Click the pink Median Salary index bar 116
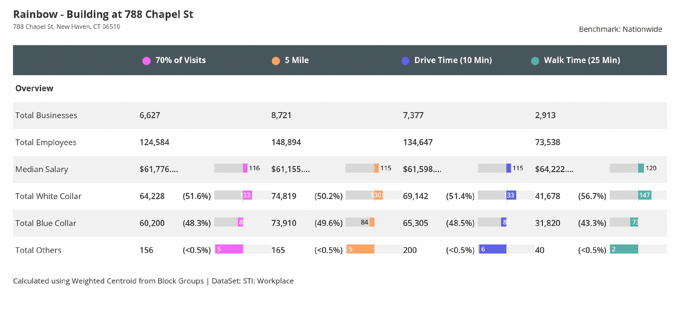 [x=245, y=168]
